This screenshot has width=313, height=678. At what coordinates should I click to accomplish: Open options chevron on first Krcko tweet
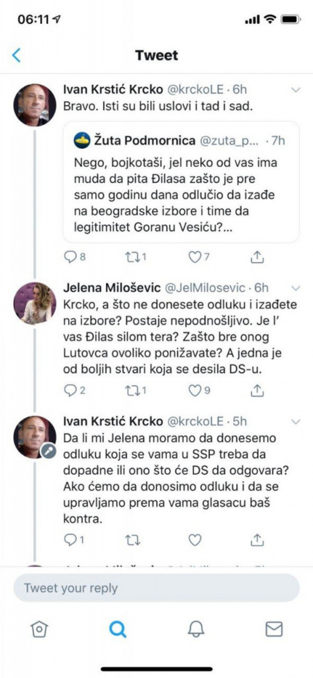coord(296,90)
